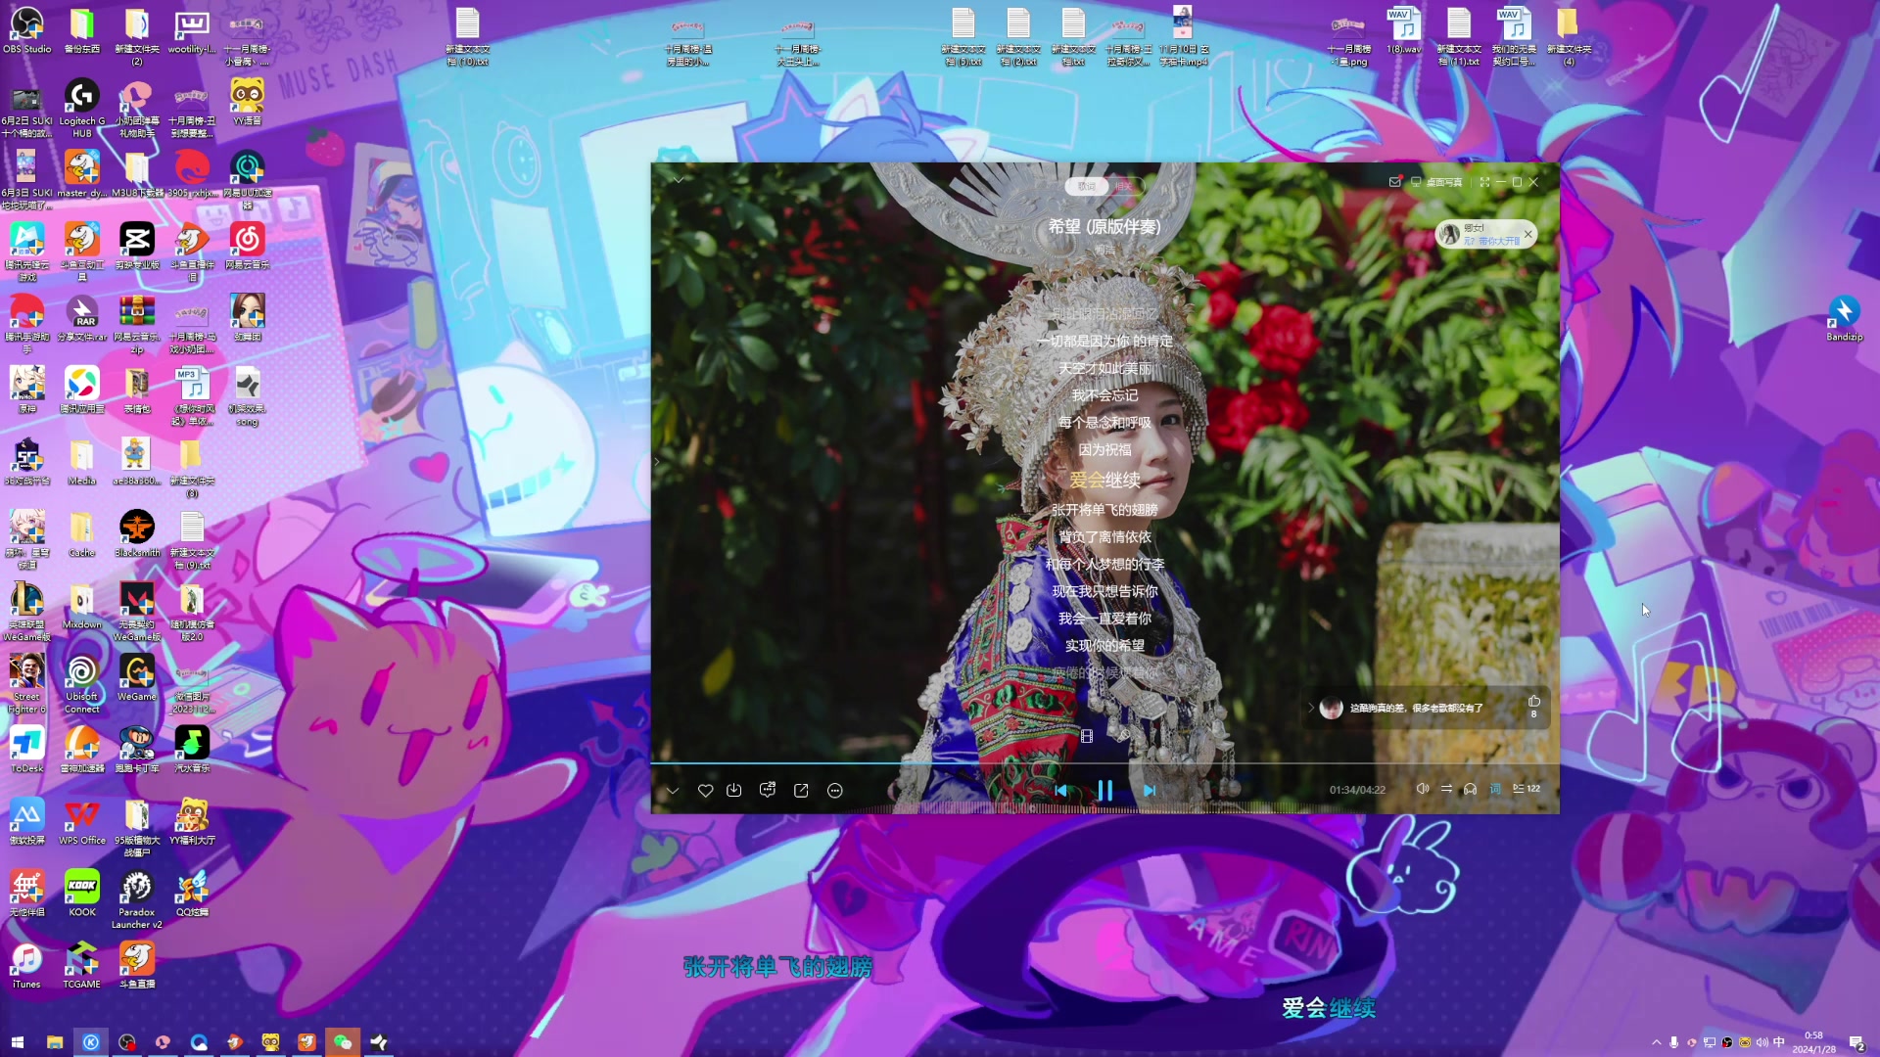Skip to the next track
This screenshot has height=1057, width=1880.
(x=1150, y=791)
